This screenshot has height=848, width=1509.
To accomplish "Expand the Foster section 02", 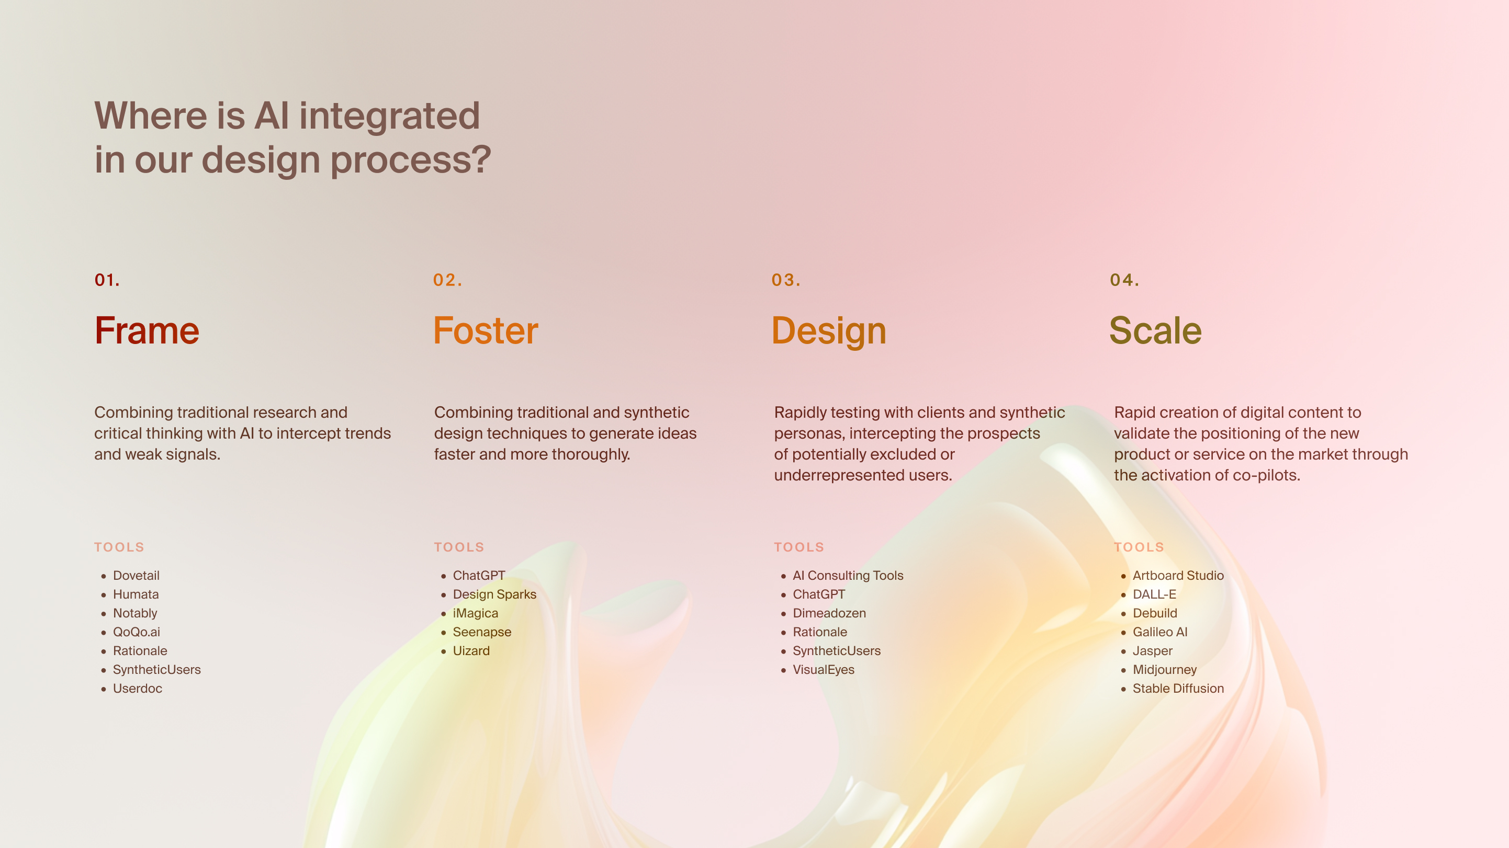I will pos(485,329).
